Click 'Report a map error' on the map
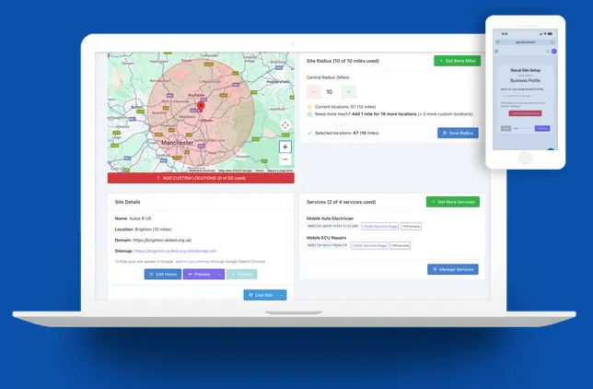 point(280,171)
